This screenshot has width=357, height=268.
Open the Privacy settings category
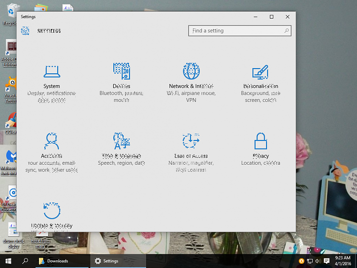point(260,148)
